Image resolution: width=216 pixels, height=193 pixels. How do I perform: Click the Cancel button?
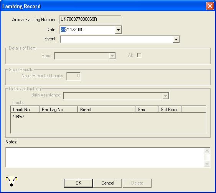[107, 183]
